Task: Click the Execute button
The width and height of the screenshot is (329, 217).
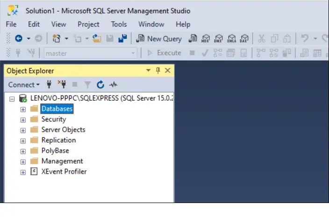Action: tap(164, 53)
